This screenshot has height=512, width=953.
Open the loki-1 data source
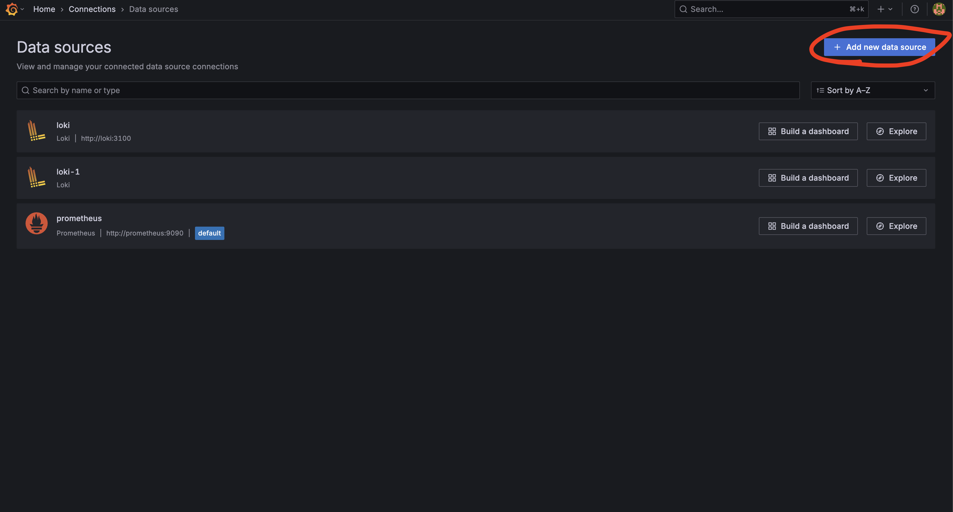68,172
